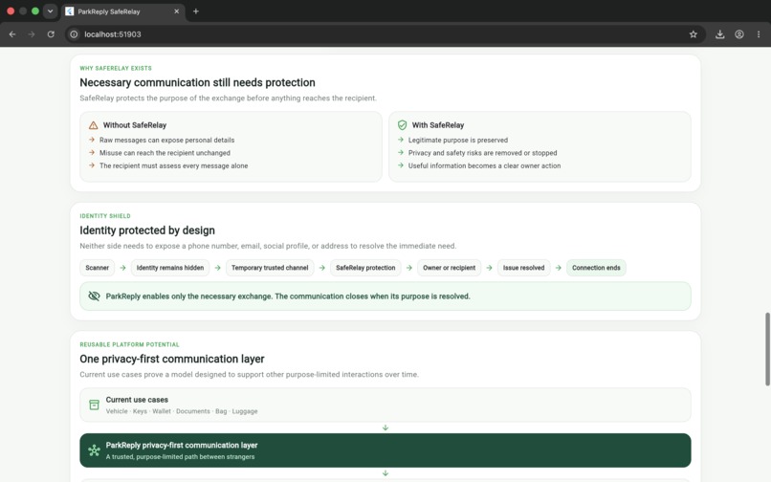Click the down arrow below the dark green card

click(385, 473)
